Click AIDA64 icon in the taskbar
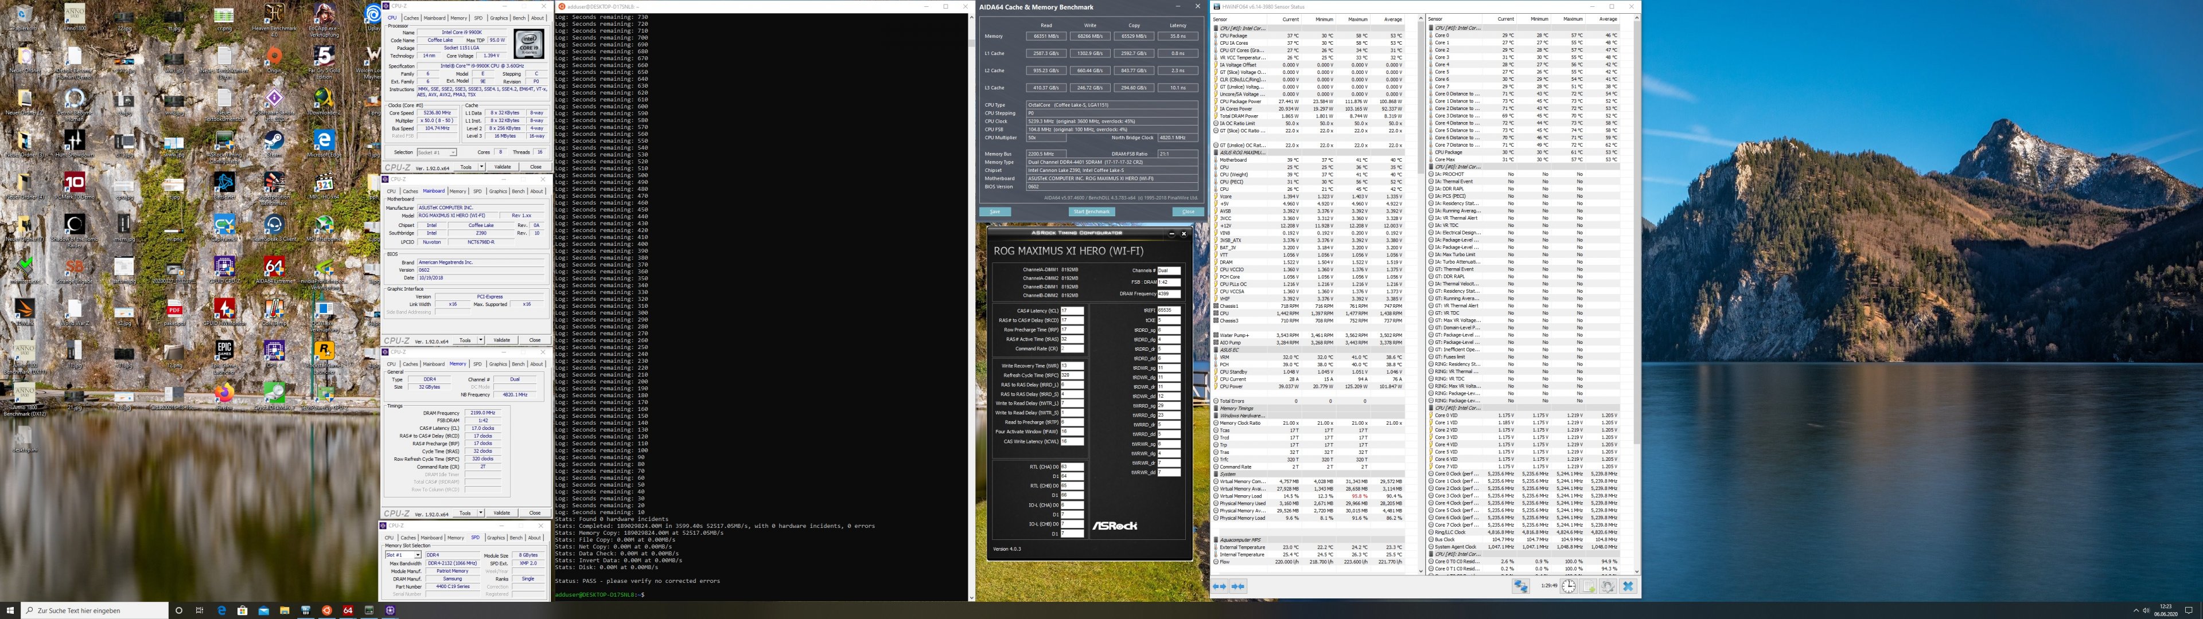The width and height of the screenshot is (2203, 619). pyautogui.click(x=348, y=610)
